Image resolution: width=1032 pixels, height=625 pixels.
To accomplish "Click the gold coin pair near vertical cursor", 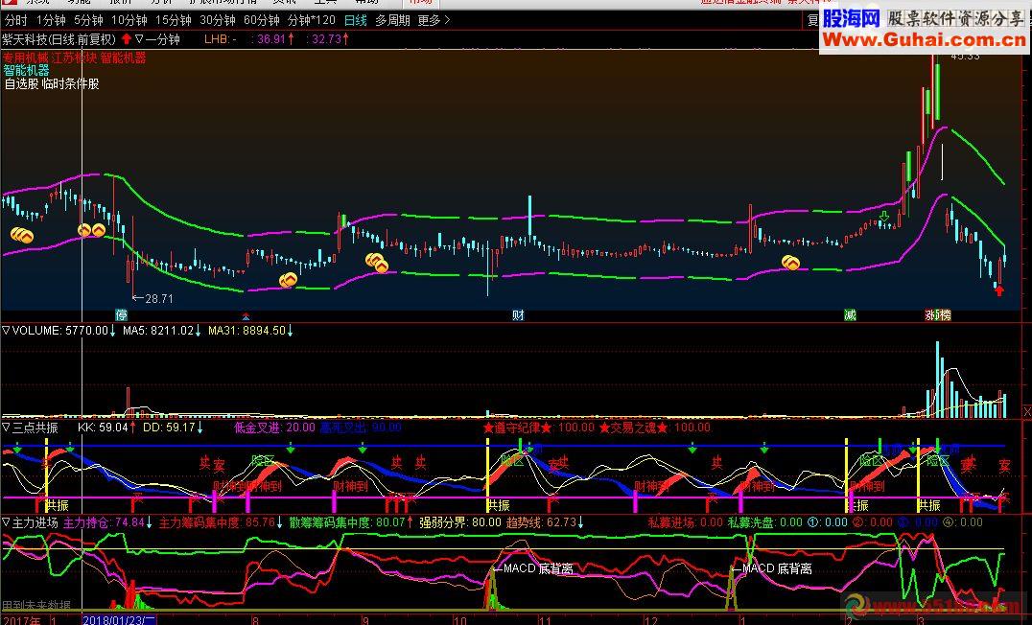I will [x=91, y=230].
